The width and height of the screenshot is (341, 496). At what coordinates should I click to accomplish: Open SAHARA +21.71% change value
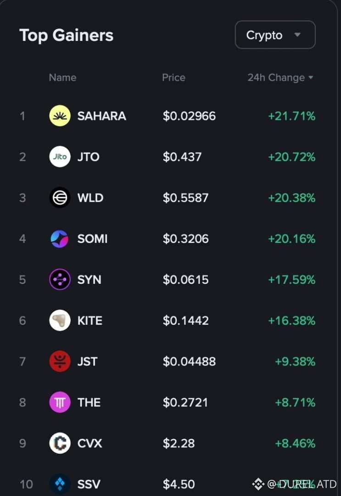(291, 116)
